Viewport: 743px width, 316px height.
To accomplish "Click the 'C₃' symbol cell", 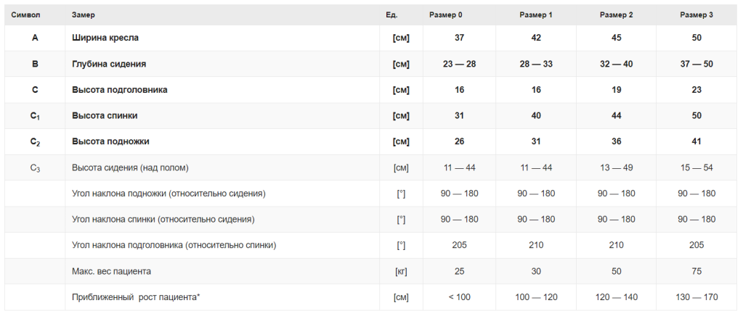I will point(35,168).
